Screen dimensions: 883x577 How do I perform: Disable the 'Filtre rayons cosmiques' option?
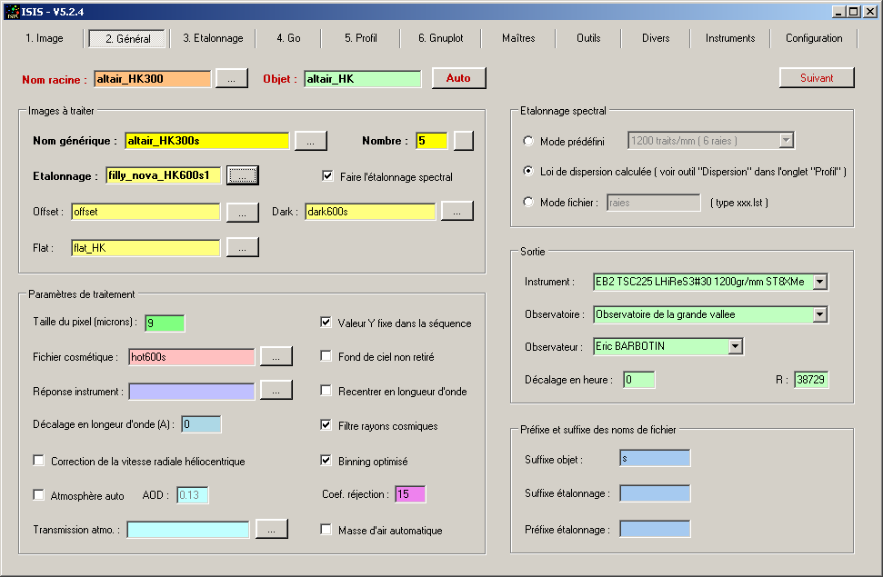click(x=326, y=424)
